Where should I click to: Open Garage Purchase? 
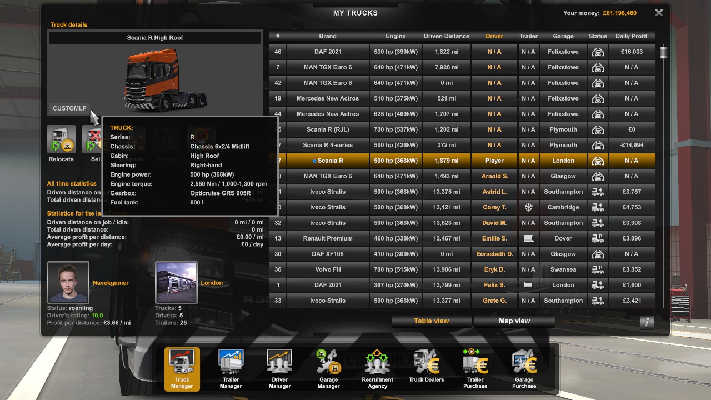pos(524,369)
